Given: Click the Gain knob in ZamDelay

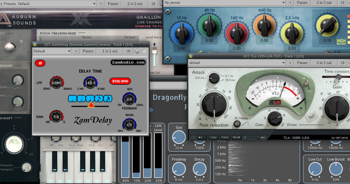Looking at the screenshot, I should 56,117.
